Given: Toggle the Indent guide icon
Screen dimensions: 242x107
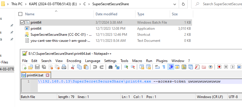Looking at the screenshot, I should pos(171,67).
